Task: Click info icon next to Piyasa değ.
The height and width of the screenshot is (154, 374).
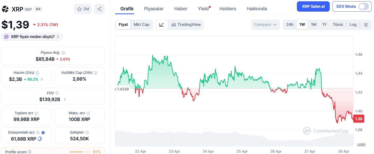Action: tap(63, 53)
